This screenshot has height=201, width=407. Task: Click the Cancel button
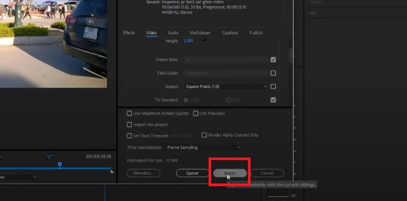pyautogui.click(x=267, y=173)
